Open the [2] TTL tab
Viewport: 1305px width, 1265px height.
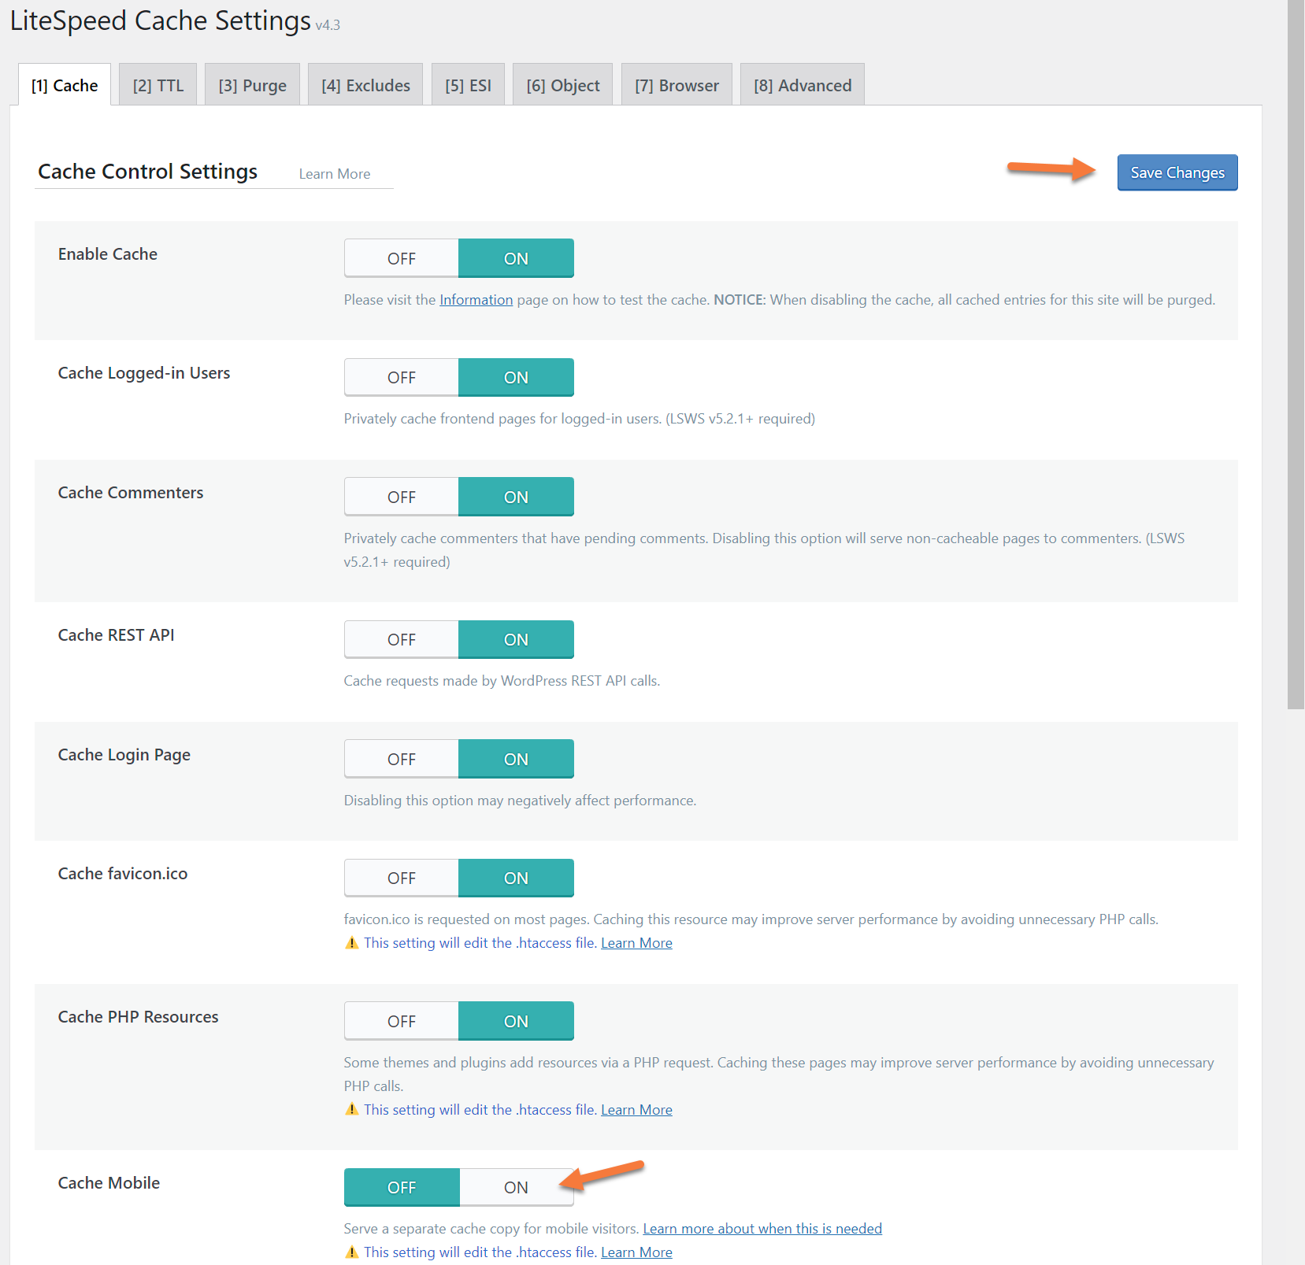point(158,86)
